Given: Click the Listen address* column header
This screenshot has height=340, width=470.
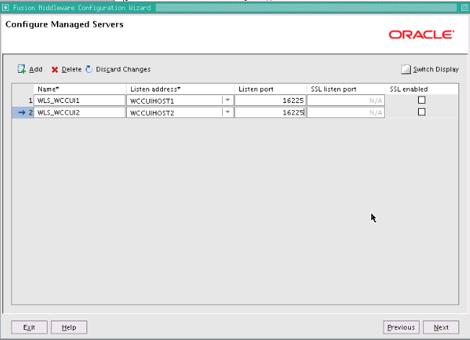Looking at the screenshot, I should point(180,89).
